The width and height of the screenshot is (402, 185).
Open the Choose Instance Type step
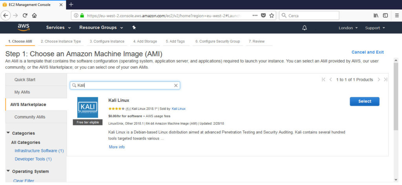coord(61,42)
